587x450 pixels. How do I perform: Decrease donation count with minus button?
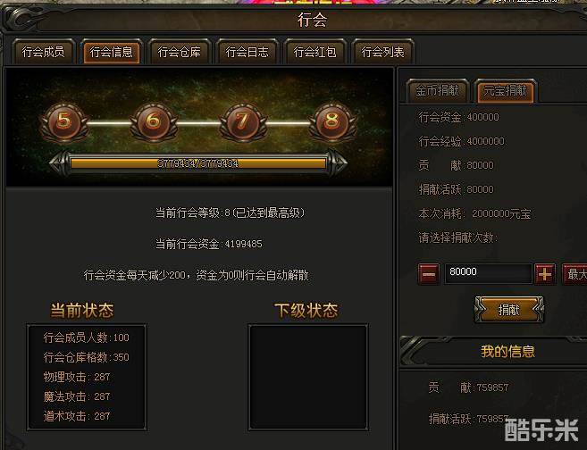429,274
